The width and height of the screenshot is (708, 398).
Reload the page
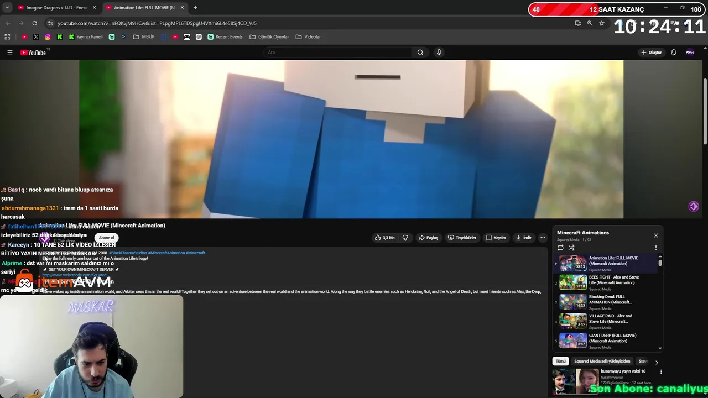point(34,23)
